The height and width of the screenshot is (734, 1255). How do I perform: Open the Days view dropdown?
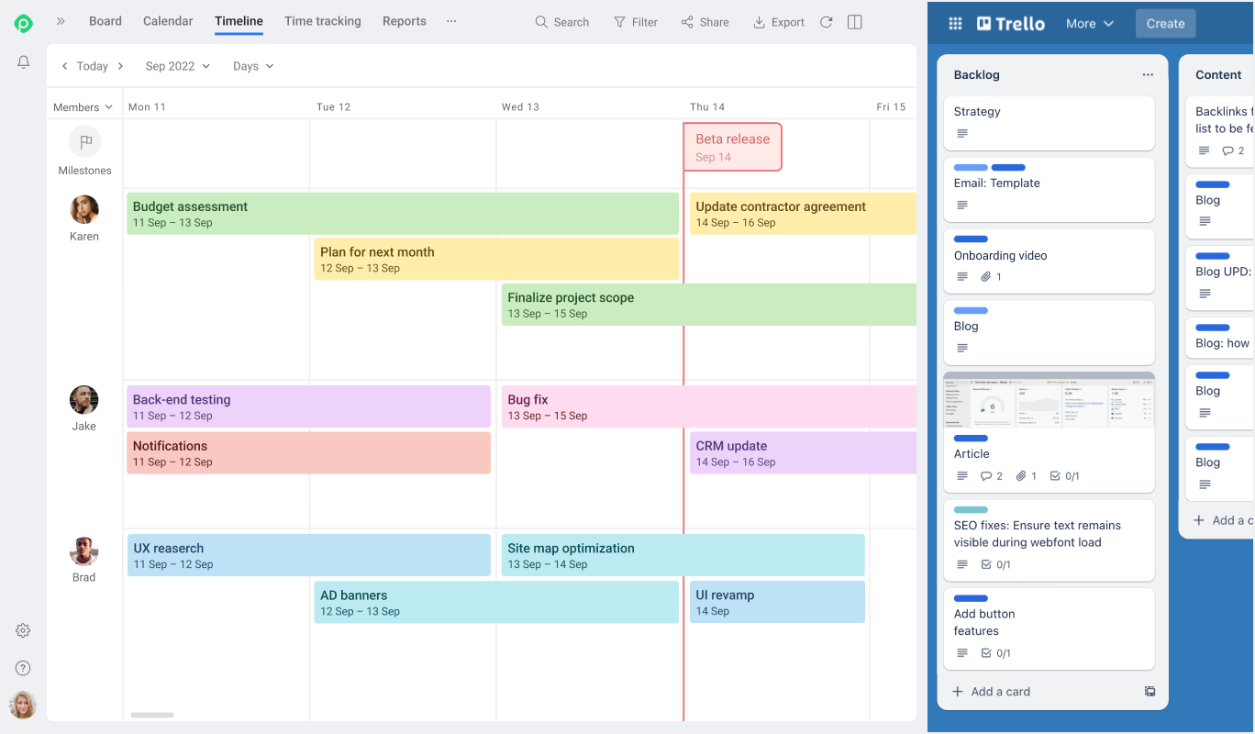pyautogui.click(x=252, y=65)
